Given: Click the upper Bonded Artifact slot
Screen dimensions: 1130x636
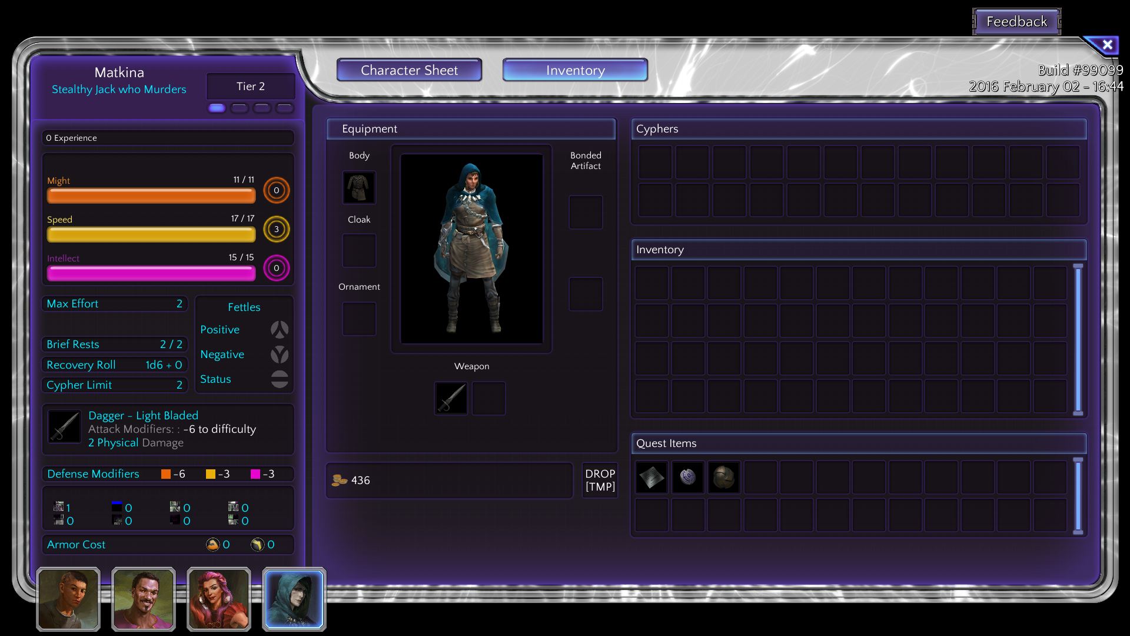Looking at the screenshot, I should click(586, 213).
